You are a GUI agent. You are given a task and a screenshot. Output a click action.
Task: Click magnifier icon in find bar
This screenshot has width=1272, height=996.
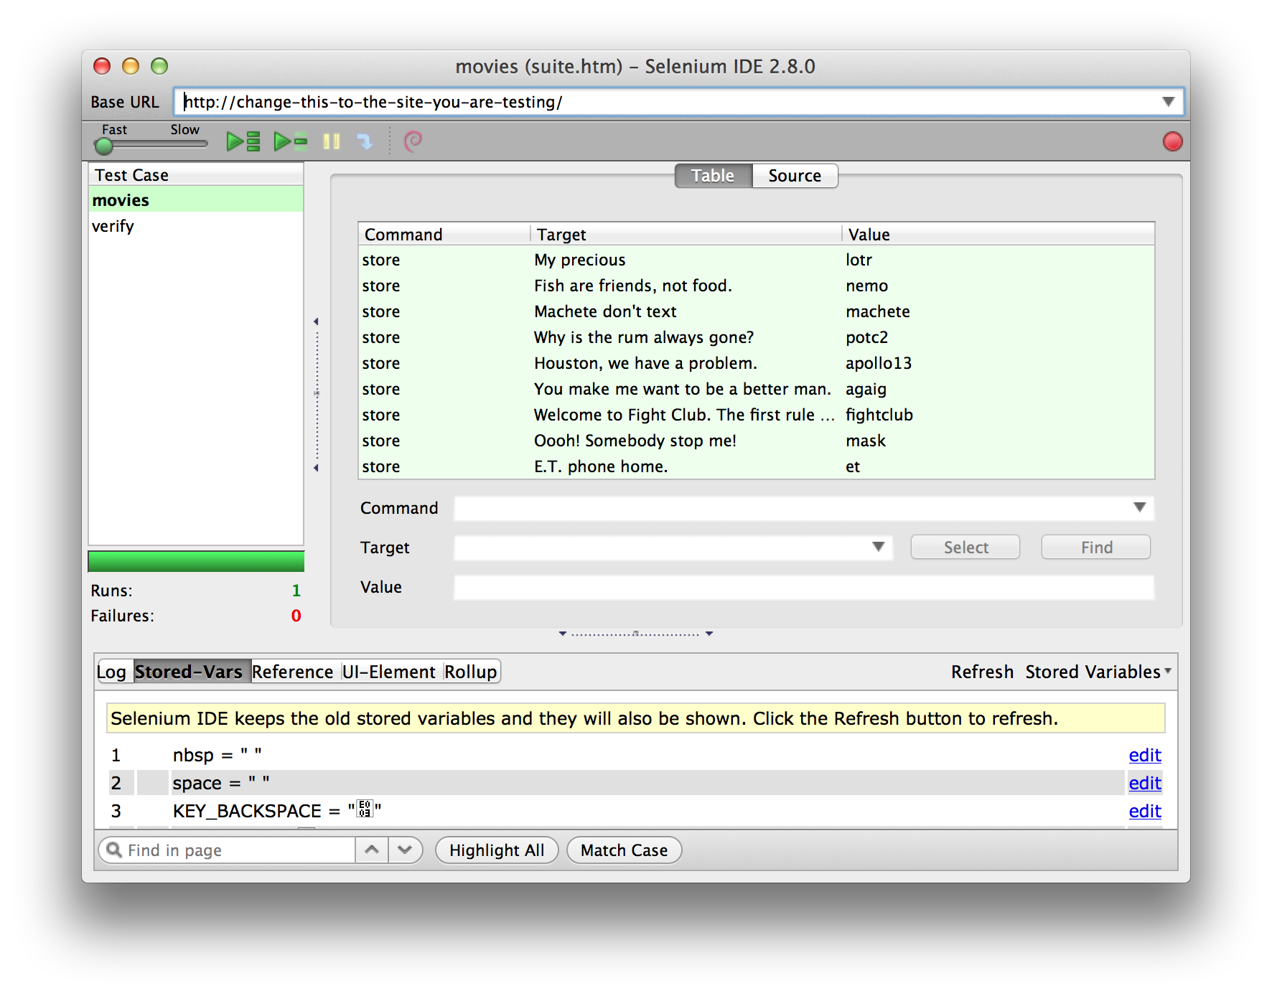pos(113,850)
